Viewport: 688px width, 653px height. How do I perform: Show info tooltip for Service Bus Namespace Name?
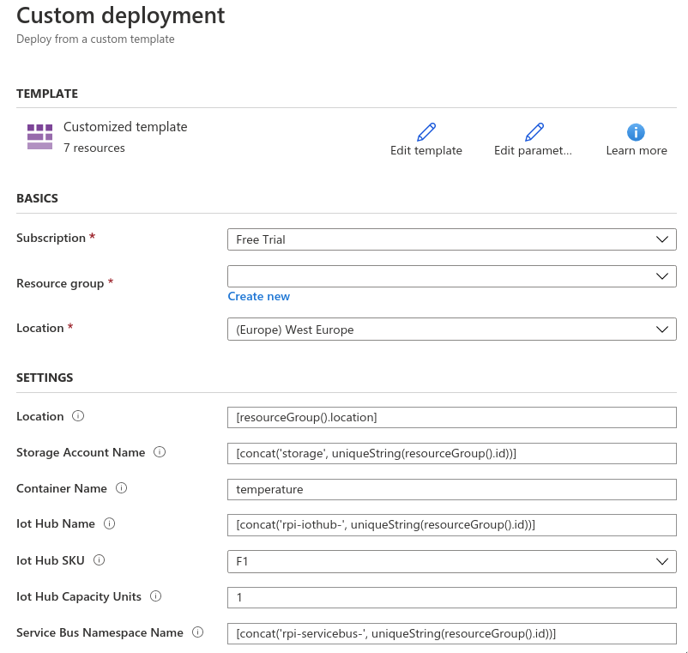pyautogui.click(x=198, y=632)
